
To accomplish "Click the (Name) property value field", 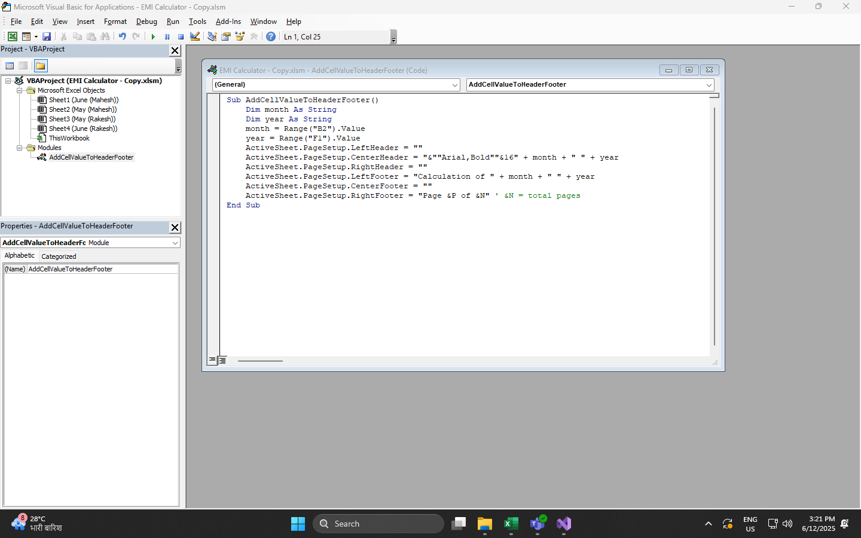I will tap(102, 269).
